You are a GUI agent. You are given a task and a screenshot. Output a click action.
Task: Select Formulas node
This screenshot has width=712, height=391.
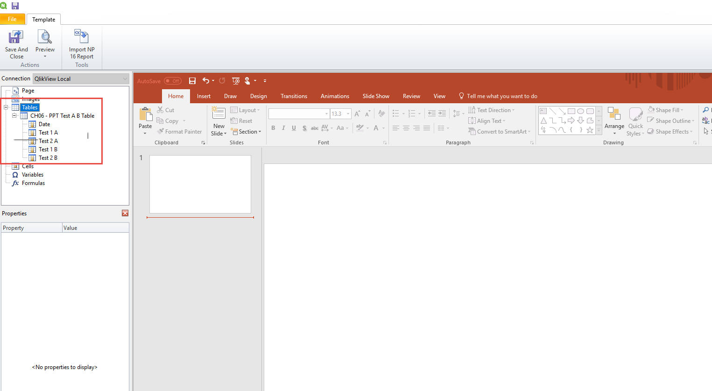(33, 183)
